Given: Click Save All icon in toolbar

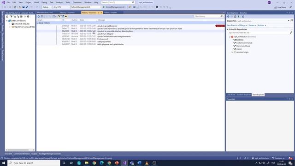Looking at the screenshot, I should click(27, 7).
